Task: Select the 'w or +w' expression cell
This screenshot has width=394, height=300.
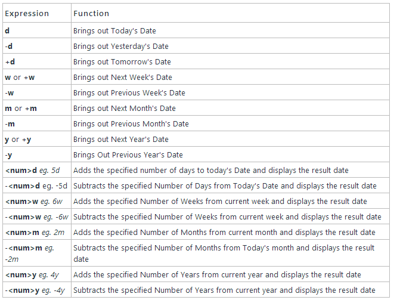Action: pyautogui.click(x=37, y=77)
